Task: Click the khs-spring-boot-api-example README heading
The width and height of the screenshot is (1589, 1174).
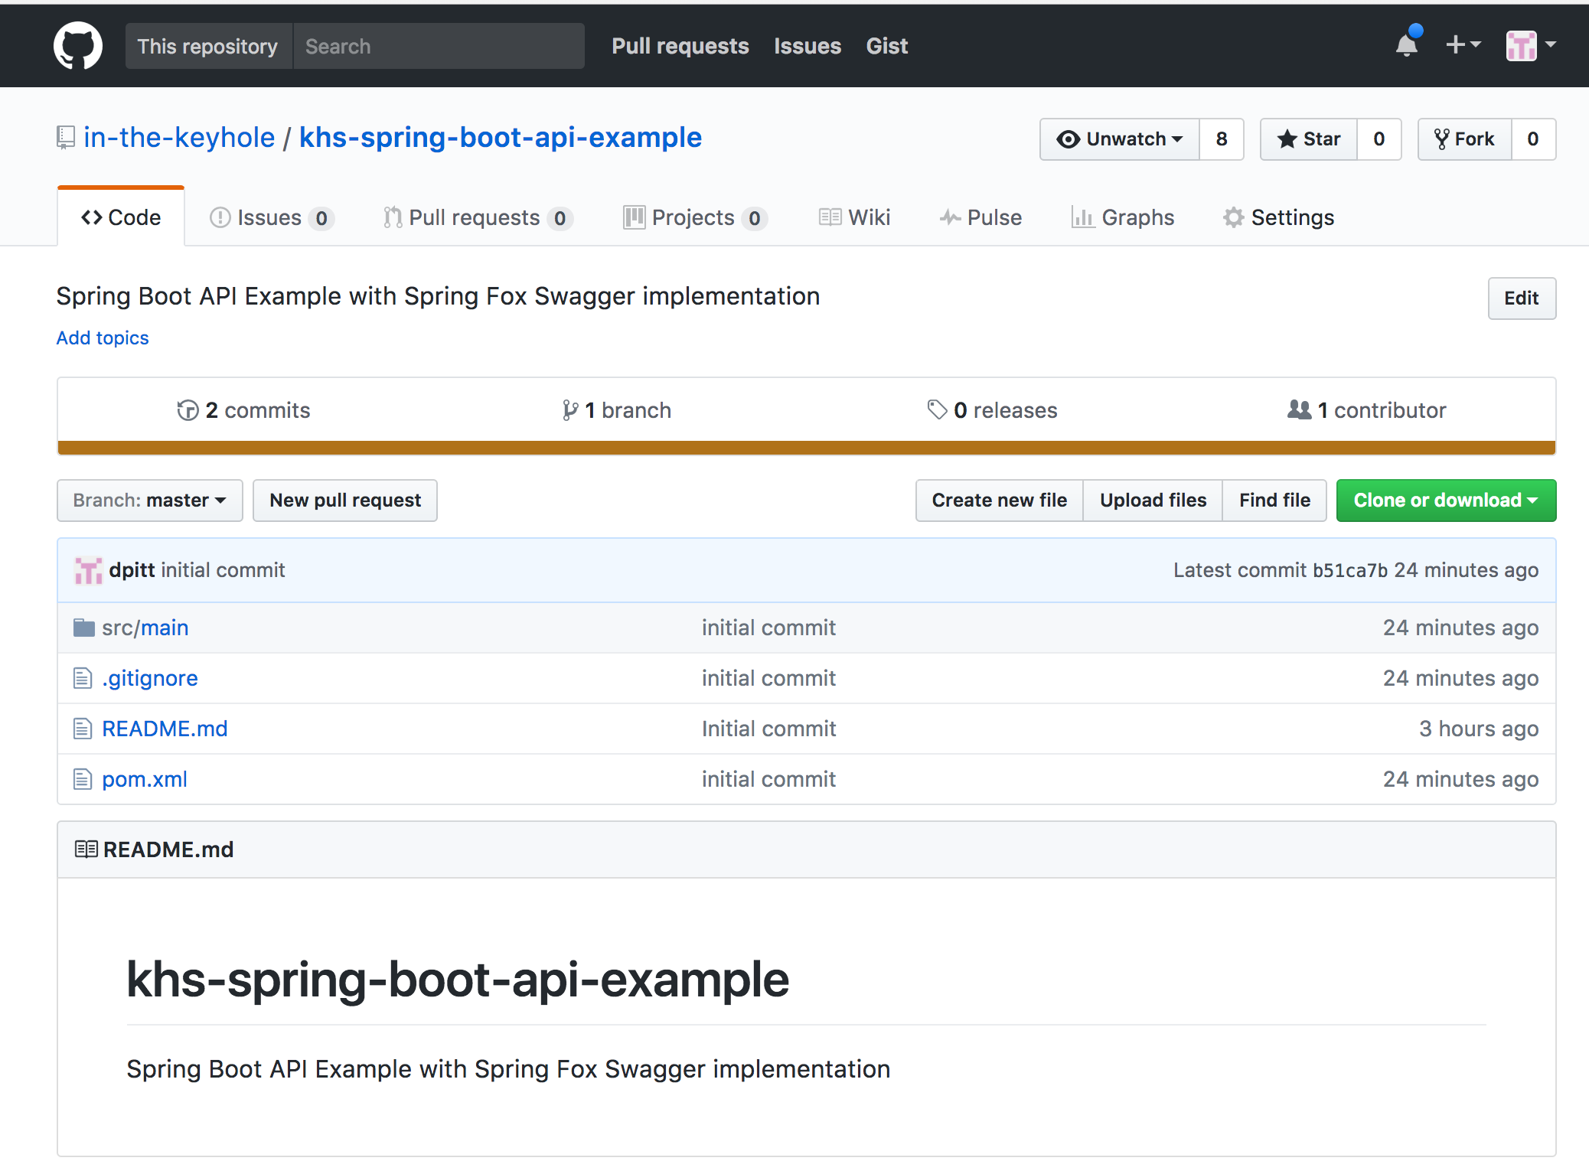Action: tap(458, 980)
